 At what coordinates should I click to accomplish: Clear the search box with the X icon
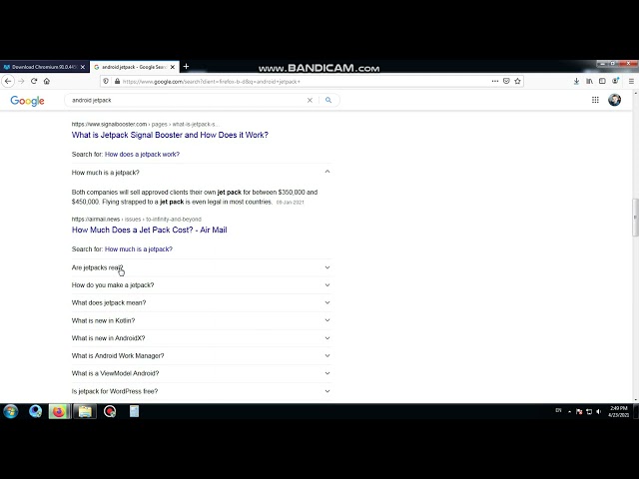(x=310, y=100)
